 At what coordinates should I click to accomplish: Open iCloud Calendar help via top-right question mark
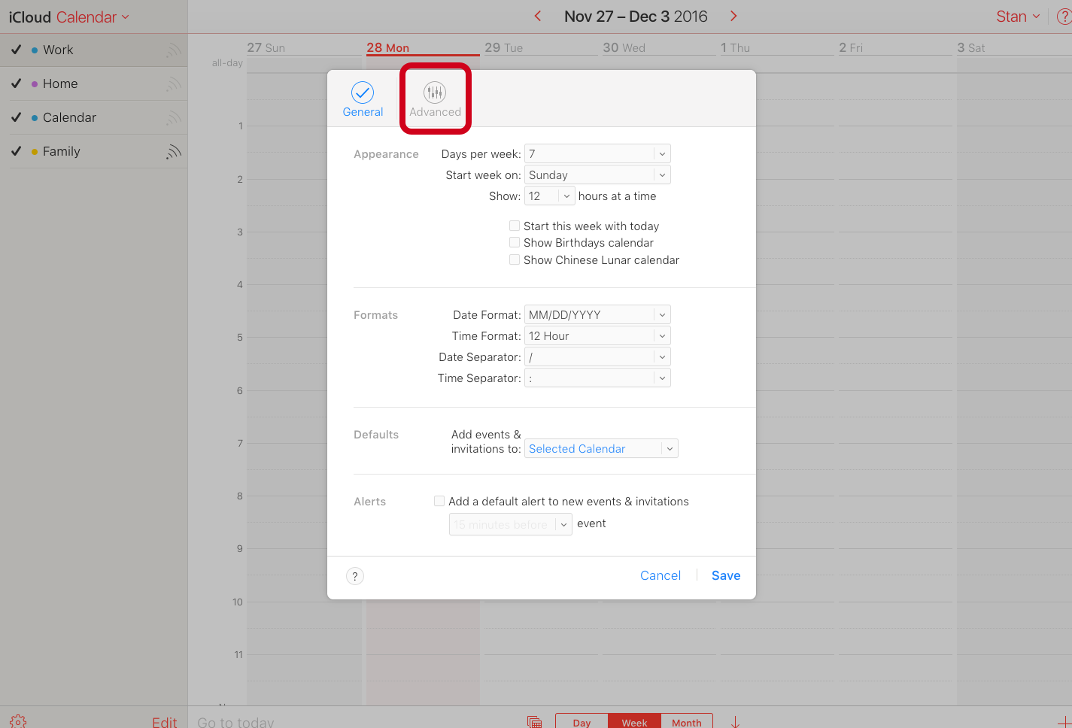pyautogui.click(x=1064, y=16)
